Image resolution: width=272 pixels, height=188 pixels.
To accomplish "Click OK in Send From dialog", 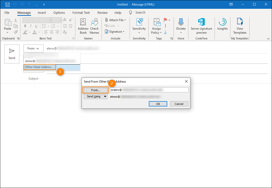I will click(x=158, y=104).
